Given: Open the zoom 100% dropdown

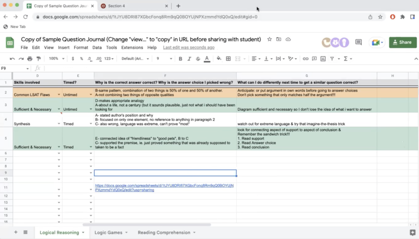Looking at the screenshot, I should [56, 59].
